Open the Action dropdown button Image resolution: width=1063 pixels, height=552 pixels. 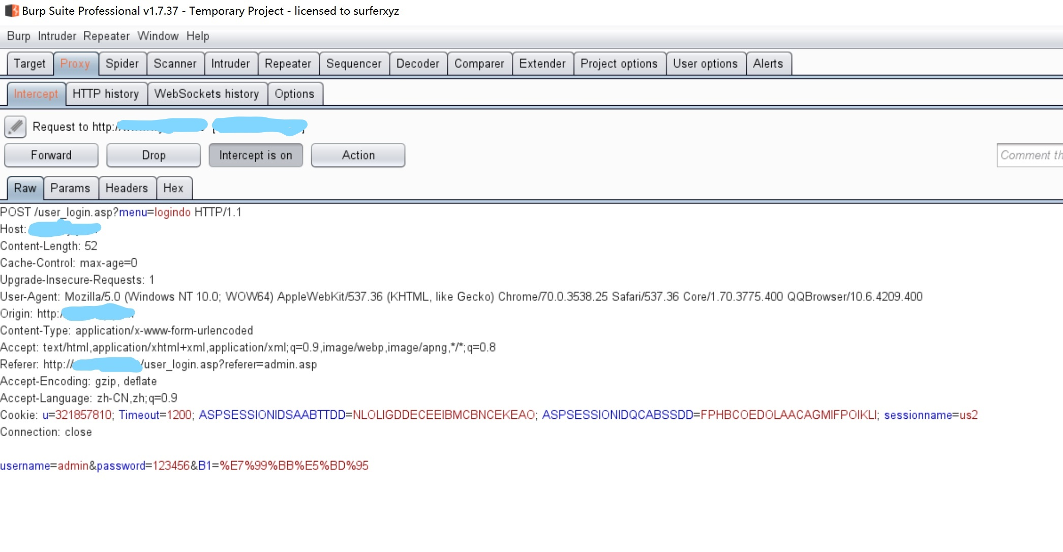coord(358,155)
